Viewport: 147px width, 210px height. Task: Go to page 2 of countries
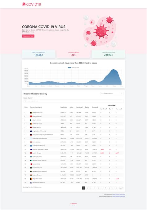tap(87, 188)
